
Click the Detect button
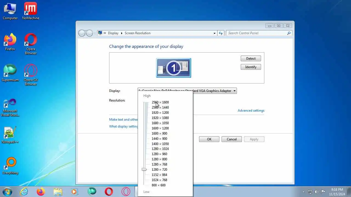click(251, 59)
